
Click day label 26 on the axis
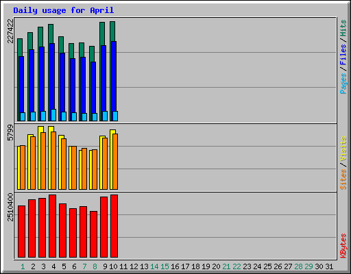coord(278,266)
